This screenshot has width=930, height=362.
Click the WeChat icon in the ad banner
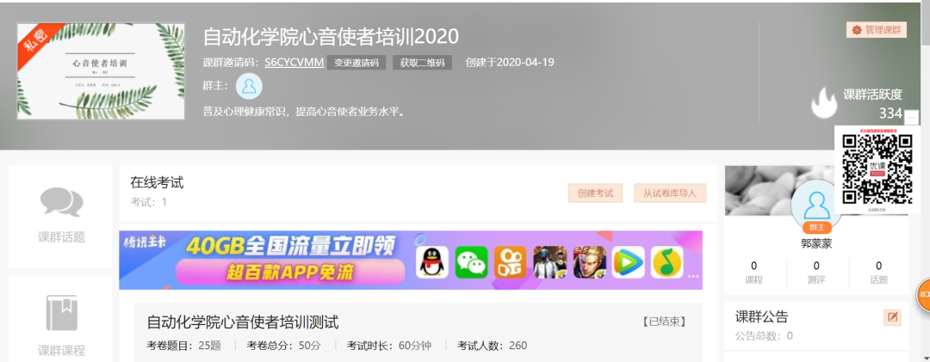471,262
